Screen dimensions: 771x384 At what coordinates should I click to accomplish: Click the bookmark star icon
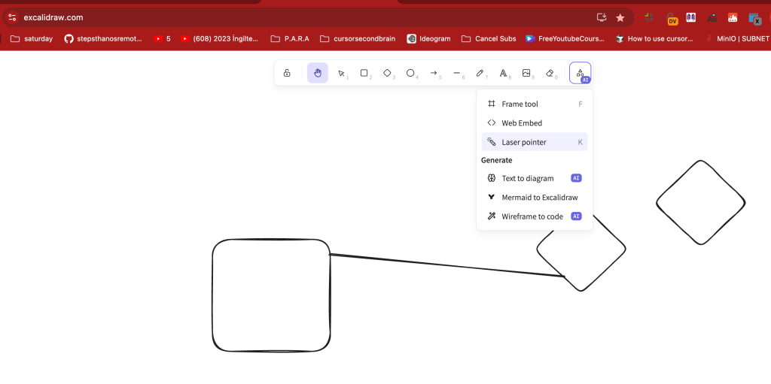620,18
